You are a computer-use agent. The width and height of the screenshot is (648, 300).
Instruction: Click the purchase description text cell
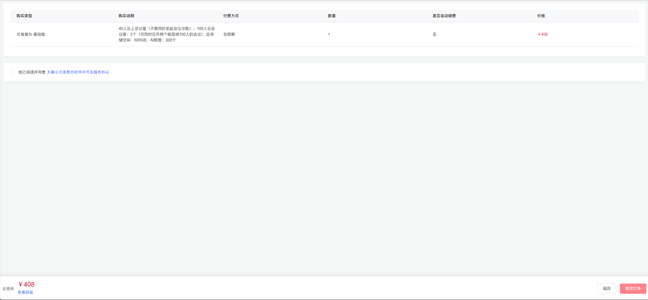click(x=167, y=34)
